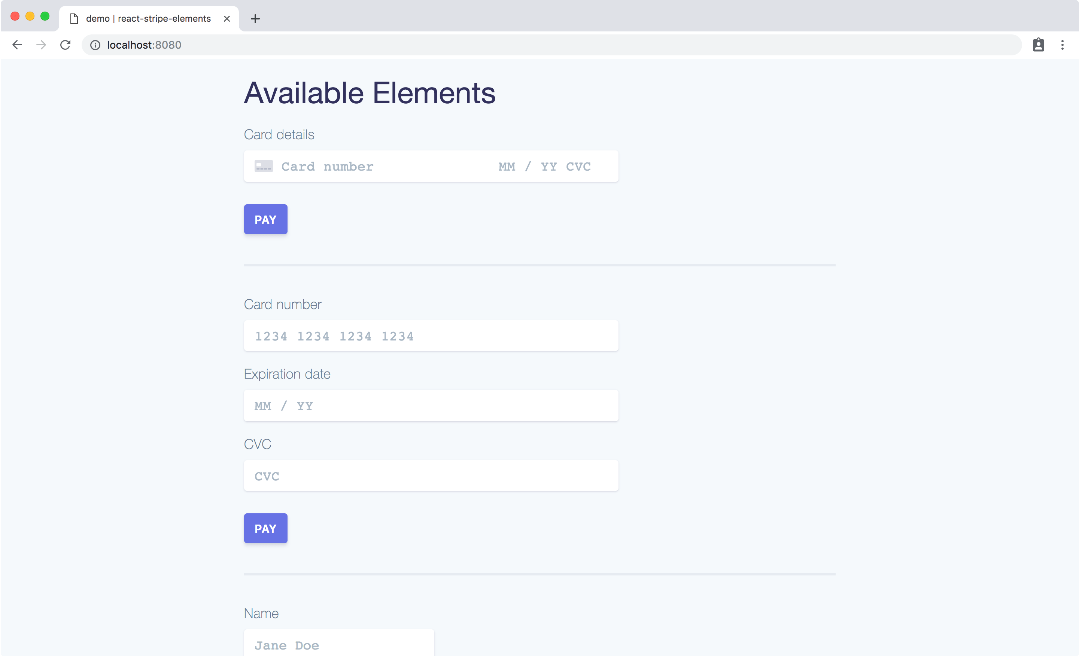This screenshot has height=657, width=1079.
Task: Open the Chrome profile badge icon
Action: pos(1039,45)
